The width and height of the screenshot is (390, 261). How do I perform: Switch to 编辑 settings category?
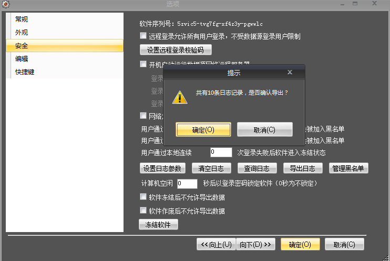point(22,59)
